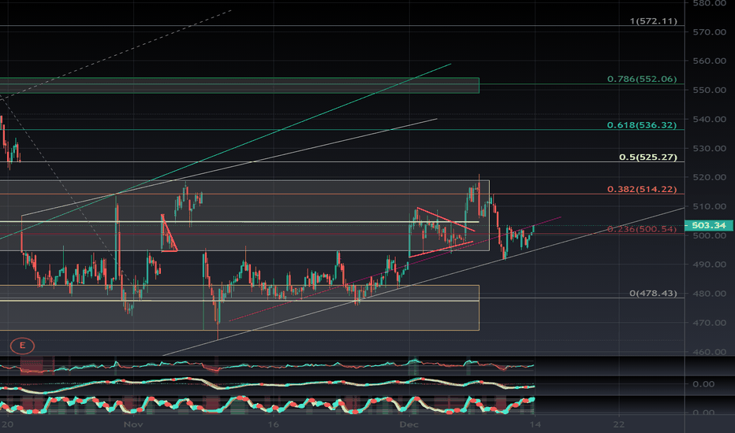The image size is (735, 433).
Task: Click the 490.00 price axis label
Action: click(x=709, y=265)
